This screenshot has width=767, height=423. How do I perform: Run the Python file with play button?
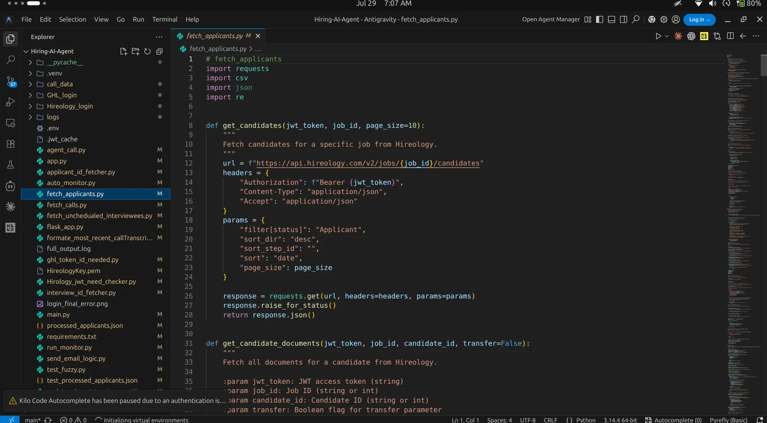click(x=658, y=36)
